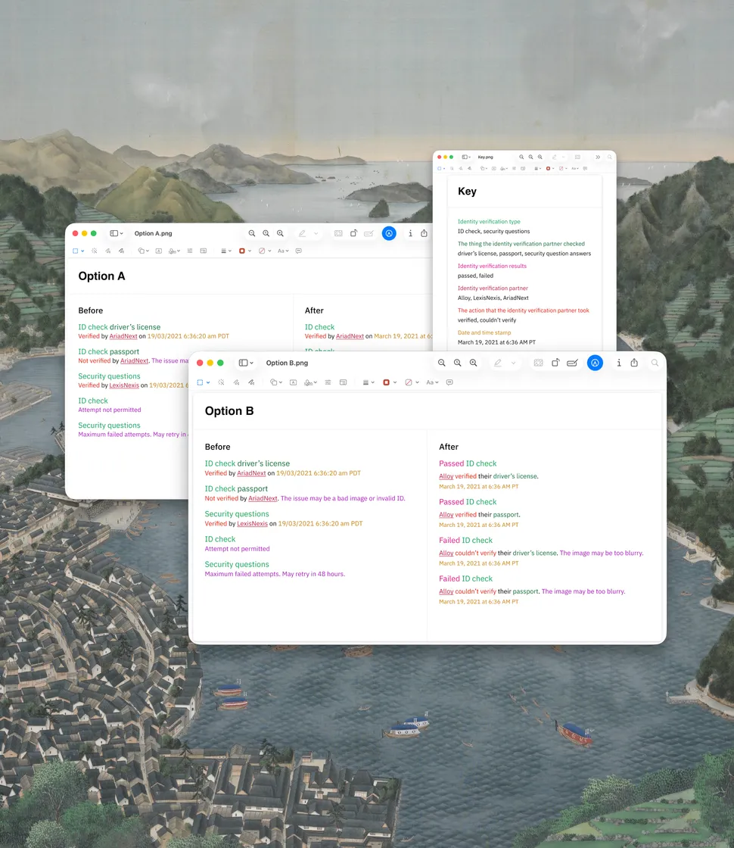734x848 pixels.
Task: Show inspector info in Option A window
Action: [x=410, y=234]
